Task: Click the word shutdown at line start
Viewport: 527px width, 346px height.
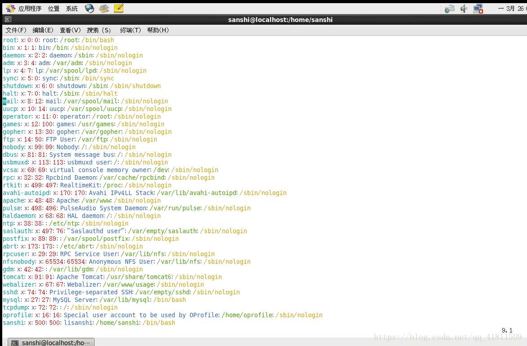Action: click(x=17, y=86)
